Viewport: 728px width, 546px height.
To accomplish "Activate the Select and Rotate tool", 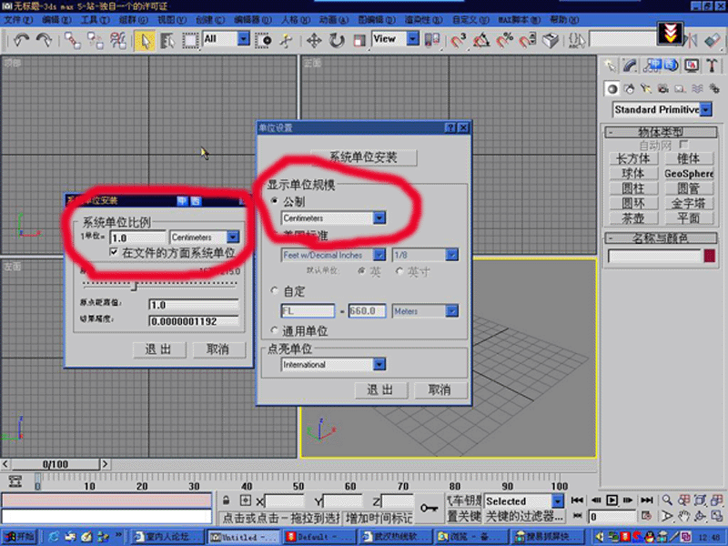I will point(337,40).
